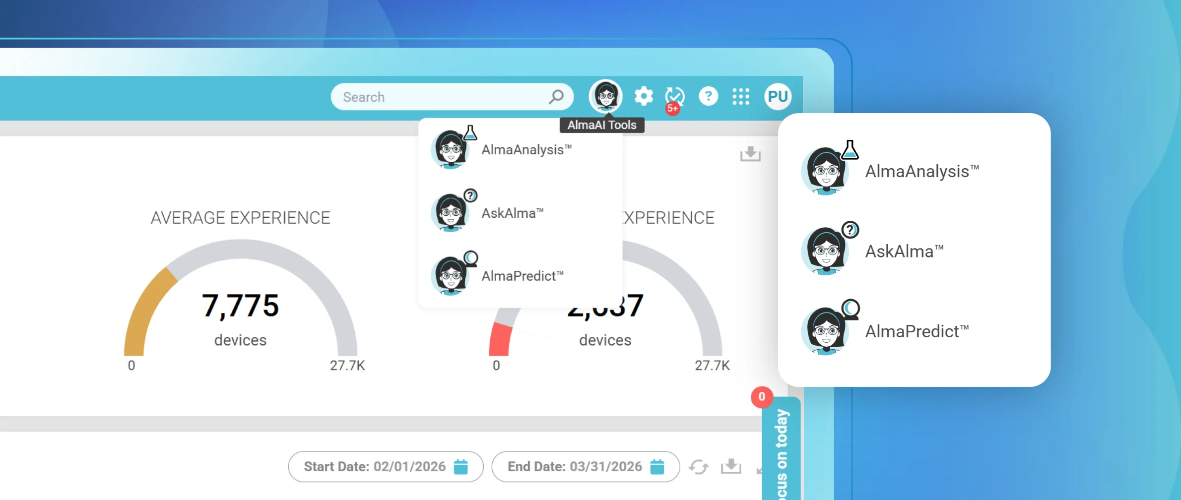
Task: Click the red 0 notification badge
Action: click(x=762, y=397)
